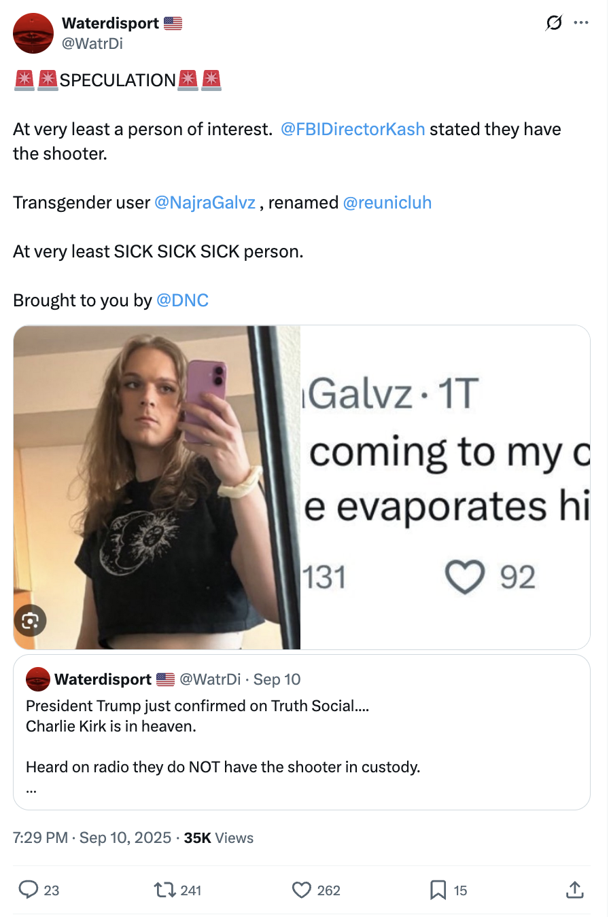609x917 pixels.
Task: Open Waterdisport's red profile avatar
Action: click(33, 33)
